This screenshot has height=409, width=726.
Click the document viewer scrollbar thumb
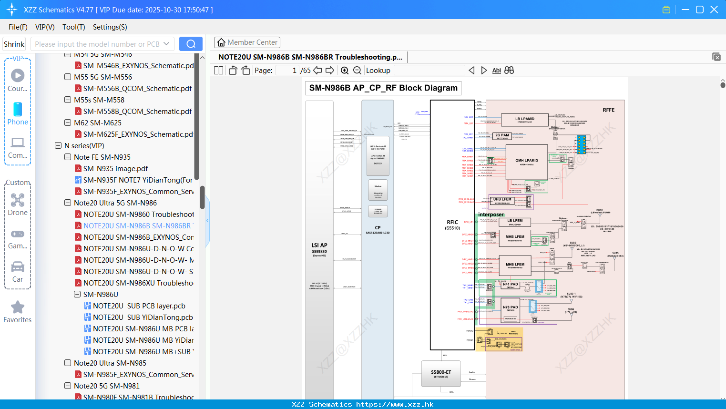[x=723, y=85]
